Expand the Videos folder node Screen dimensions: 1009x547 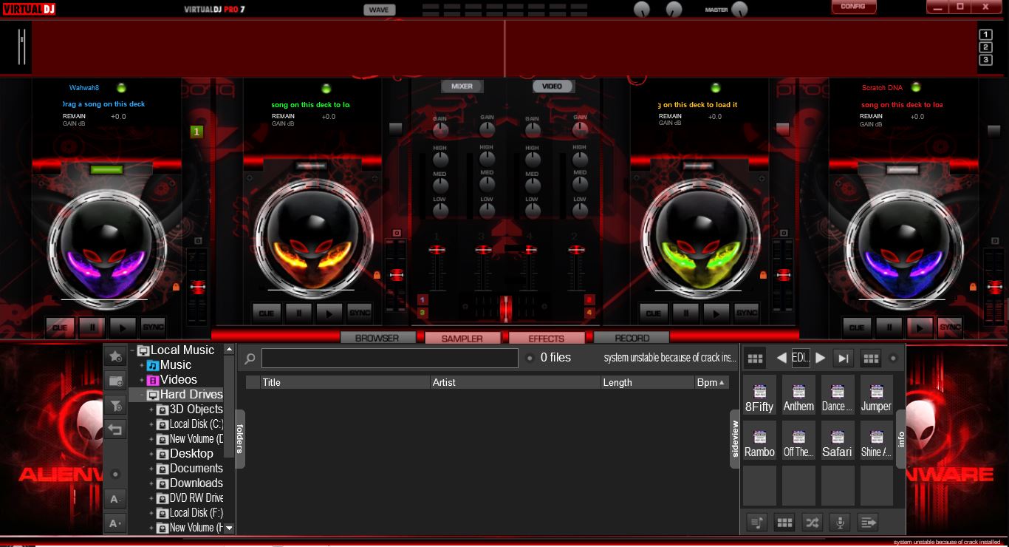(x=142, y=380)
